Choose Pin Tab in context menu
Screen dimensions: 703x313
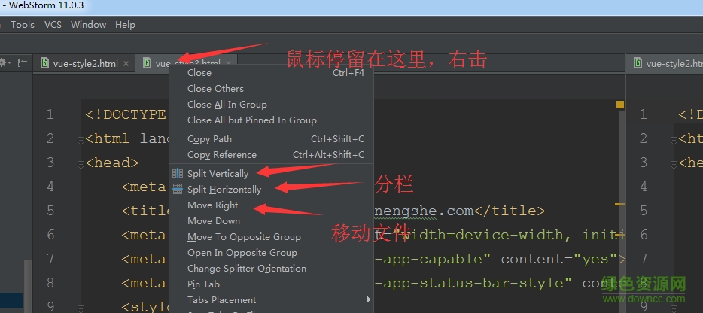[x=271, y=284]
